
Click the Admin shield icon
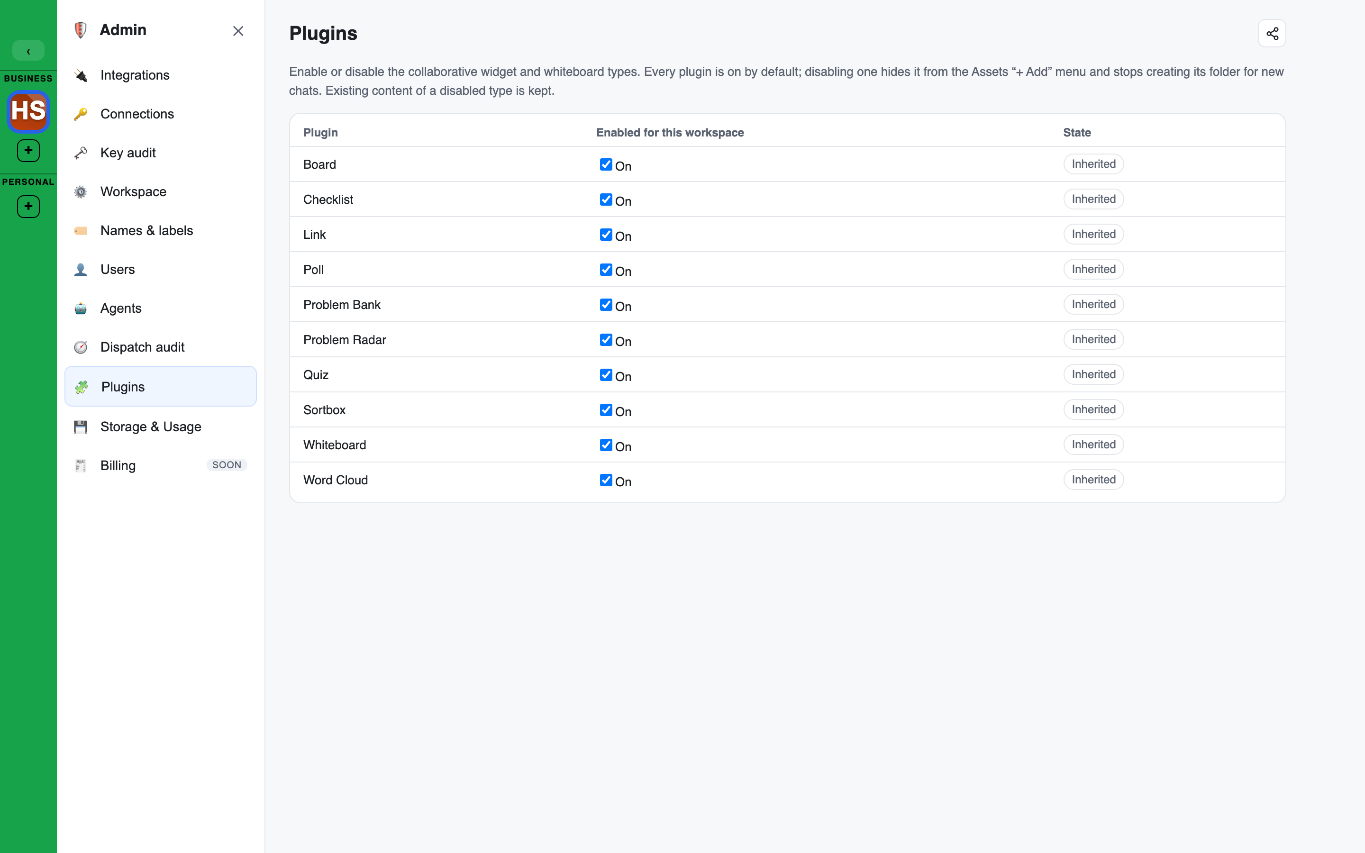(x=81, y=30)
